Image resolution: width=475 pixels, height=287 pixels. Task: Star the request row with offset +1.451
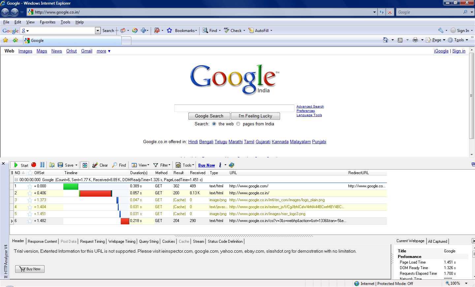pyautogui.click(x=30, y=214)
